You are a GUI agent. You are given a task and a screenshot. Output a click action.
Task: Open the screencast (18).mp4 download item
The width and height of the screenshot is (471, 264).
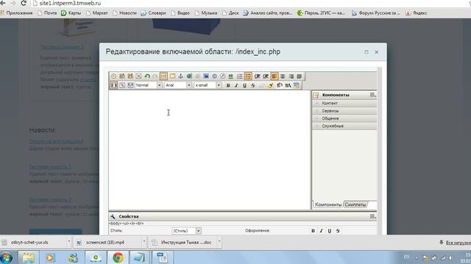coord(108,242)
